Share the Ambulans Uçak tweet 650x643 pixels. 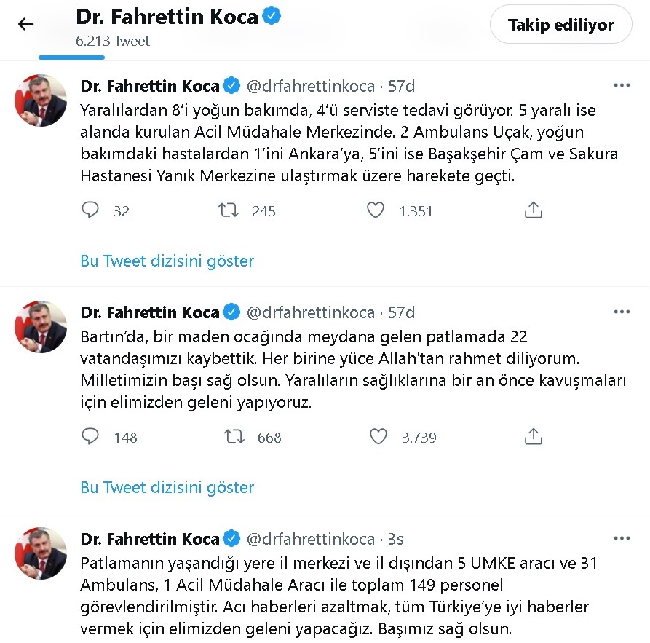click(534, 210)
